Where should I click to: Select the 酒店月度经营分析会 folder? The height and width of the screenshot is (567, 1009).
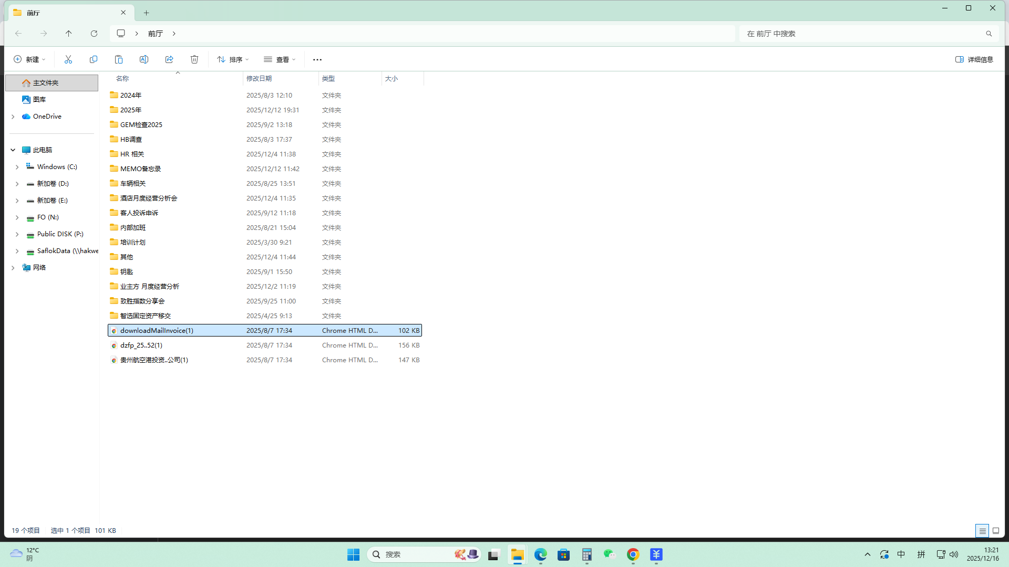click(149, 198)
